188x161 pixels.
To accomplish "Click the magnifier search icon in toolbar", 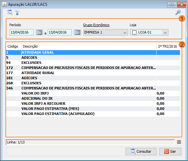I will 10,12.
